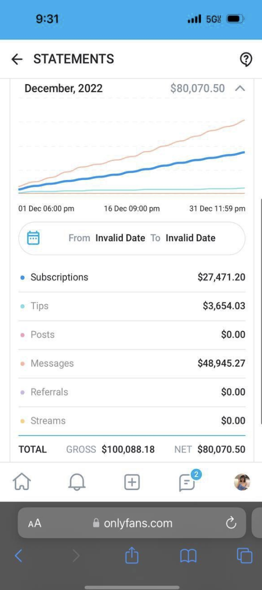The image size is (262, 590).
Task: Open messages icon with 2 badge
Action: pyautogui.click(x=187, y=481)
